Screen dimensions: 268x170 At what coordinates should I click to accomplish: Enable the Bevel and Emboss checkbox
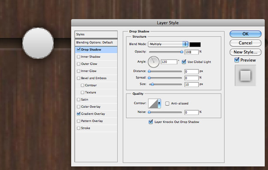78,78
